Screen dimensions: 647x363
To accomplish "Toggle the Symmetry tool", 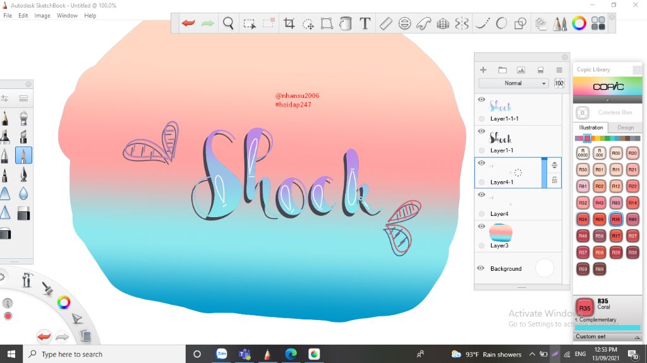I will point(462,23).
